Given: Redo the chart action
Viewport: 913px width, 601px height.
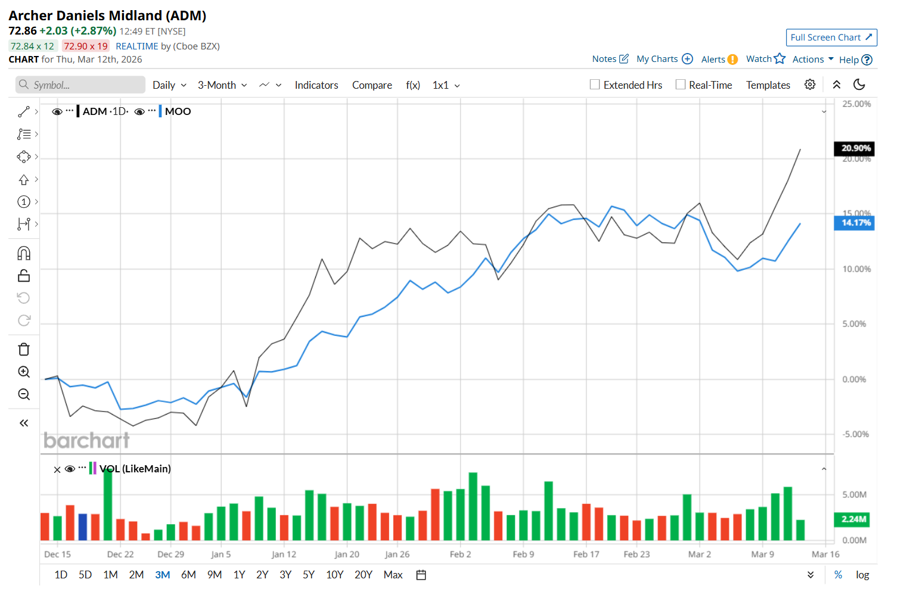Looking at the screenshot, I should coord(24,320).
